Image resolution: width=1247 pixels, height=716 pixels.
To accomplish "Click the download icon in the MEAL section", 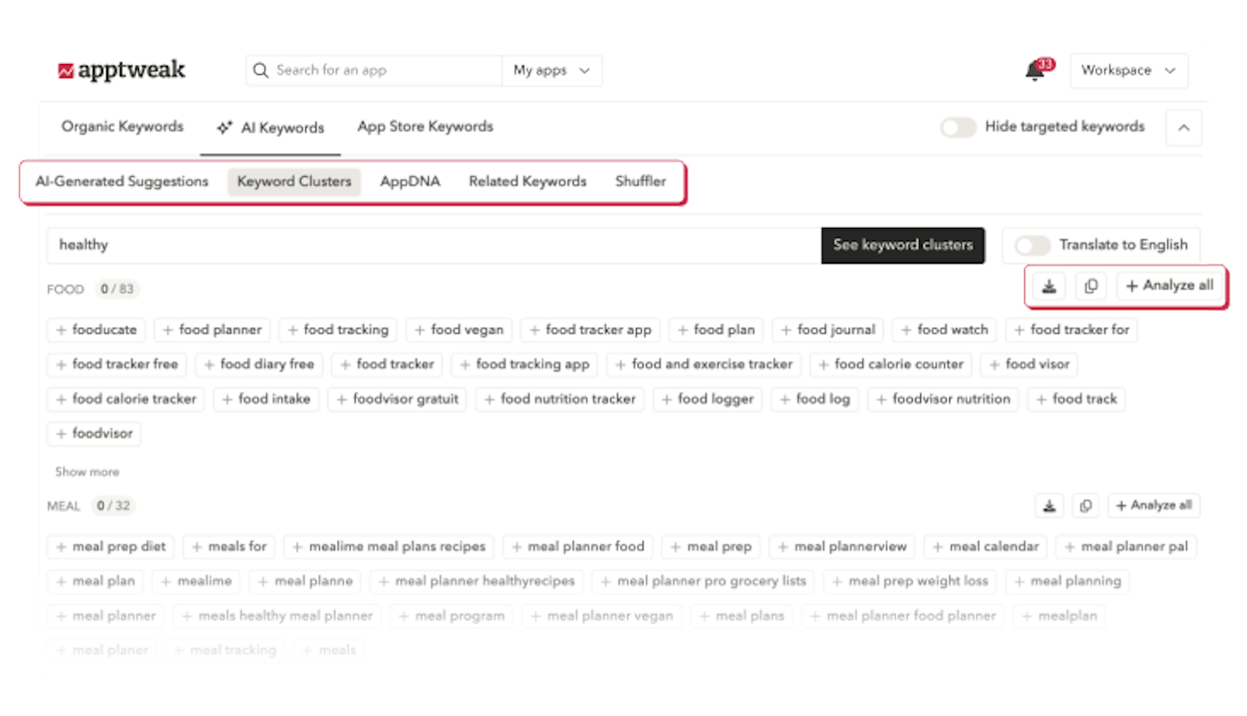I will 1049,505.
